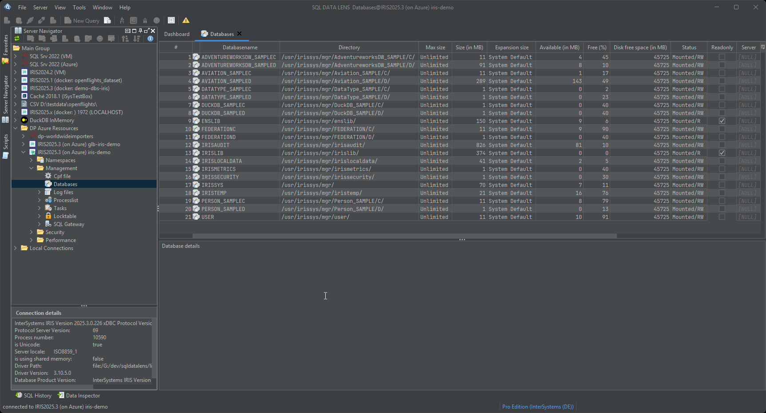The height and width of the screenshot is (413, 766).
Task: Click the help question-mark toolbar icon
Action: (x=157, y=20)
